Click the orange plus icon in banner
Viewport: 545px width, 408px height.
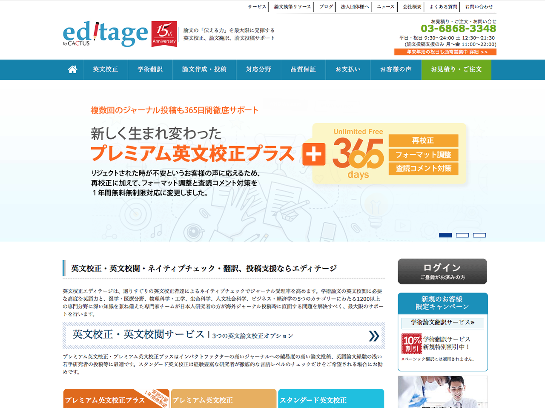click(314, 154)
